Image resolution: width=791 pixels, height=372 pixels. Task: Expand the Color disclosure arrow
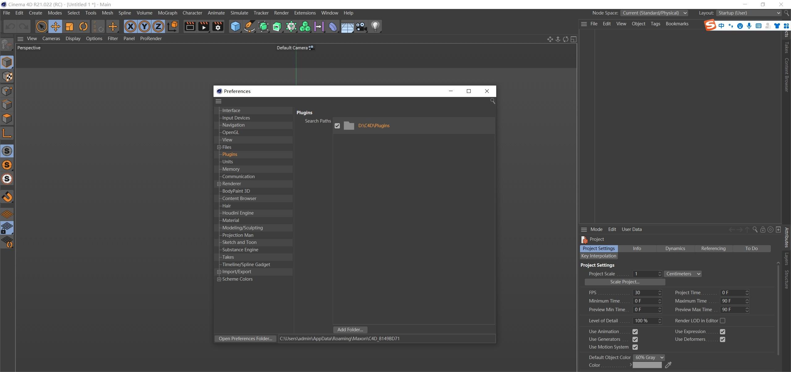631,365
